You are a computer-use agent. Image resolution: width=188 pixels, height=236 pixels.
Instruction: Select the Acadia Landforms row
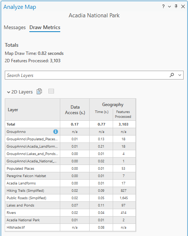coord(70,183)
